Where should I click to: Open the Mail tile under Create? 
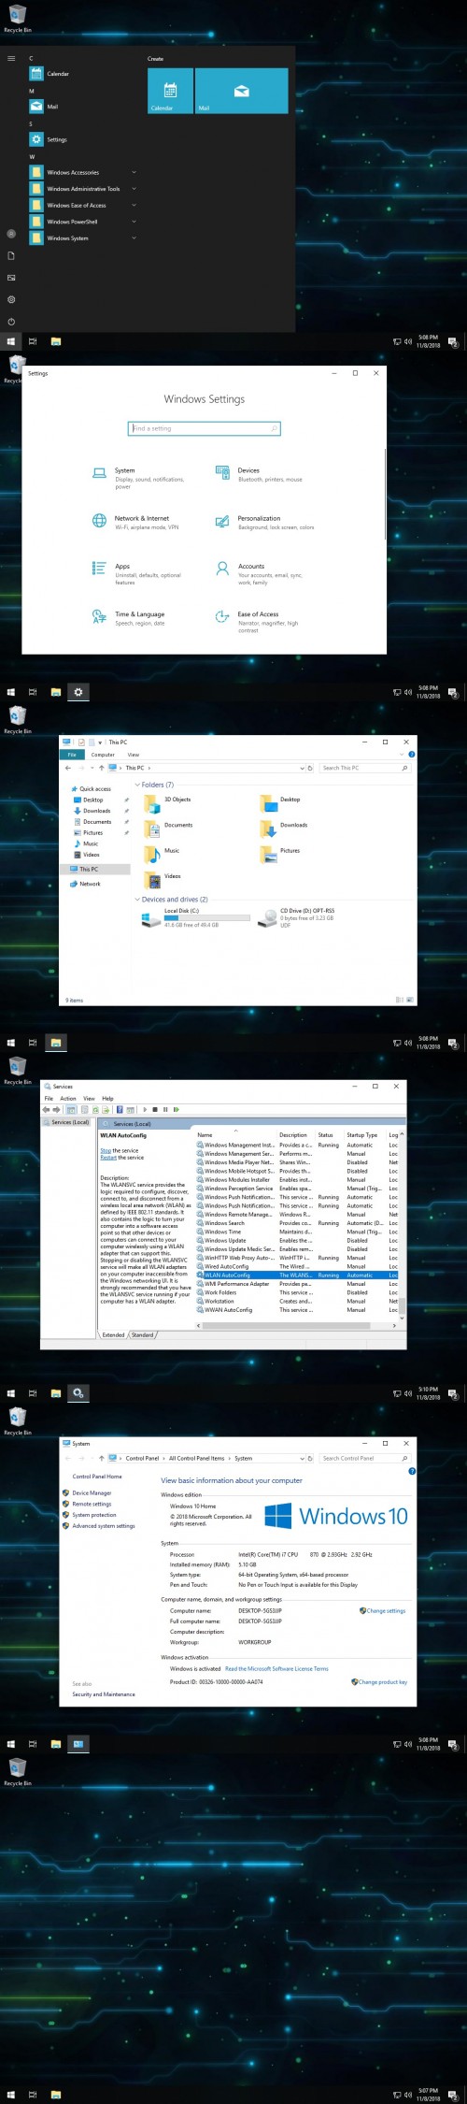click(x=242, y=91)
